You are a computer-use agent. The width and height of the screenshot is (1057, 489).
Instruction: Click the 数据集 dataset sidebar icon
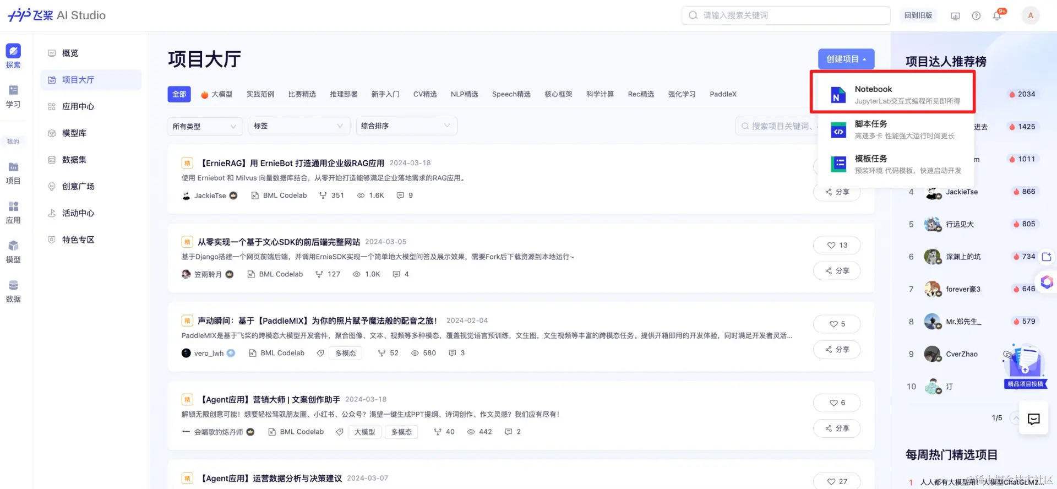pyautogui.click(x=52, y=160)
